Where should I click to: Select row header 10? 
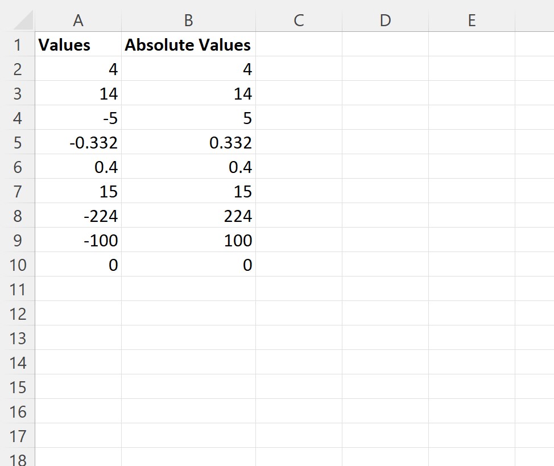pyautogui.click(x=18, y=265)
